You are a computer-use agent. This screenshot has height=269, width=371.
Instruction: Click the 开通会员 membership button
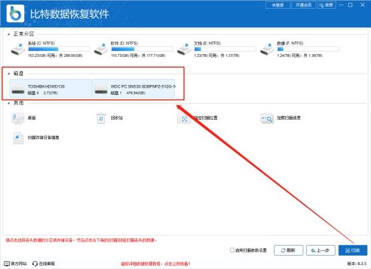click(x=304, y=5)
